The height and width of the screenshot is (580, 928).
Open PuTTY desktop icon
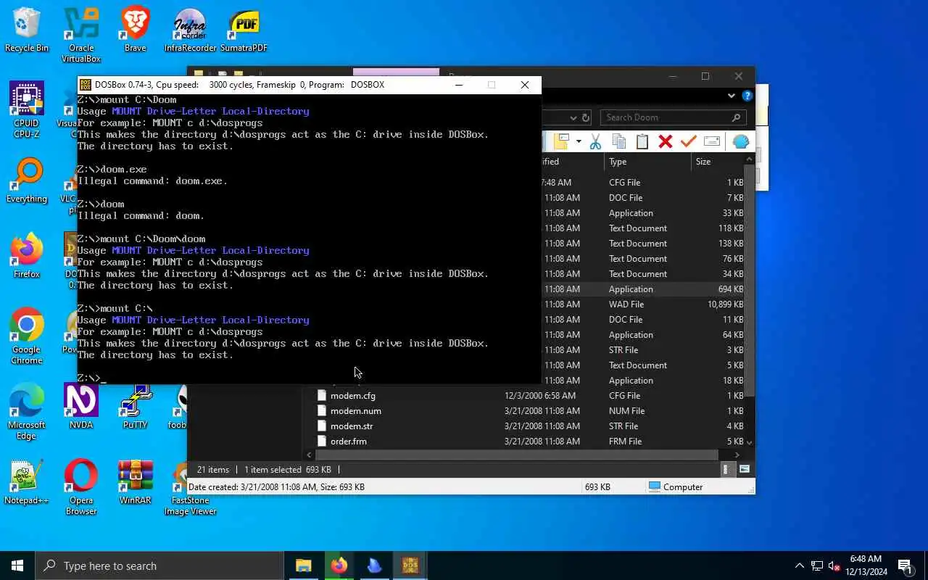(x=136, y=407)
